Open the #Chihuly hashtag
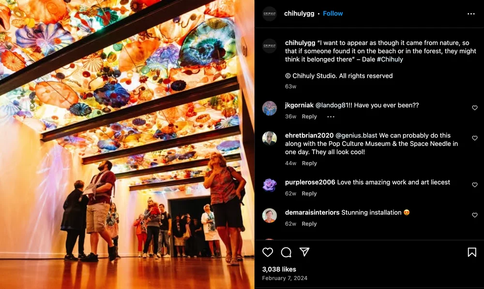The width and height of the screenshot is (484, 289). tap(390, 59)
